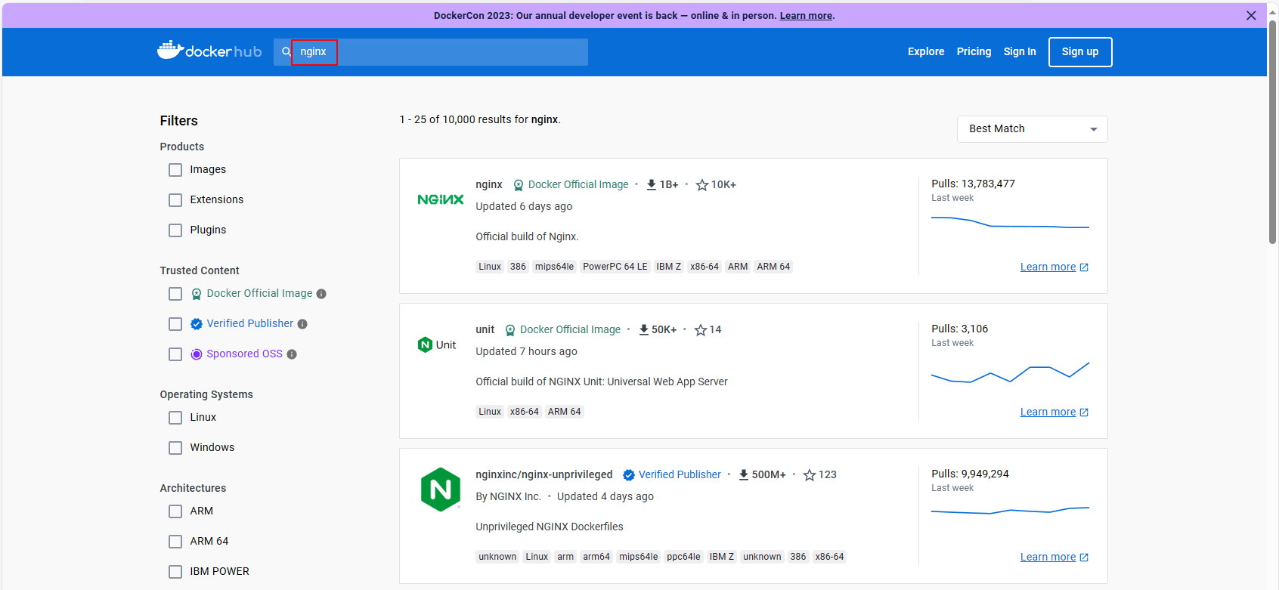Screen dimensions: 1279x590
Task: Click the nginx-unprivileged pulls trend chart
Action: pyautogui.click(x=1010, y=511)
